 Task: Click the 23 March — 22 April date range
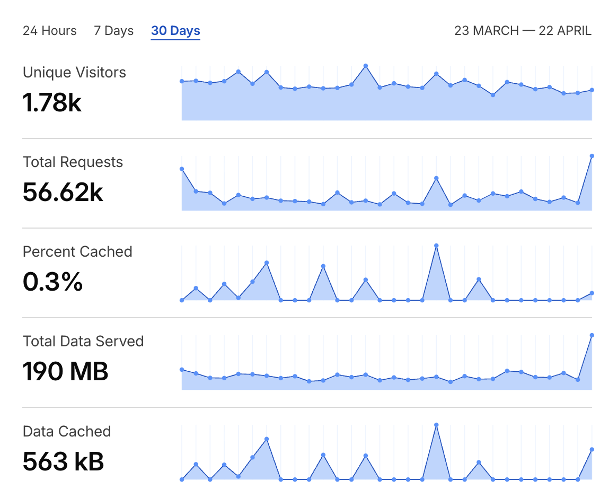coord(523,31)
